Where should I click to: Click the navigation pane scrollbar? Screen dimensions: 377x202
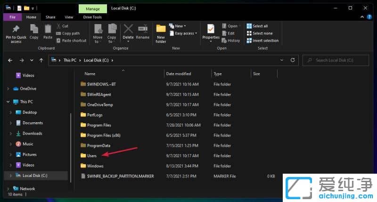coord(71,147)
